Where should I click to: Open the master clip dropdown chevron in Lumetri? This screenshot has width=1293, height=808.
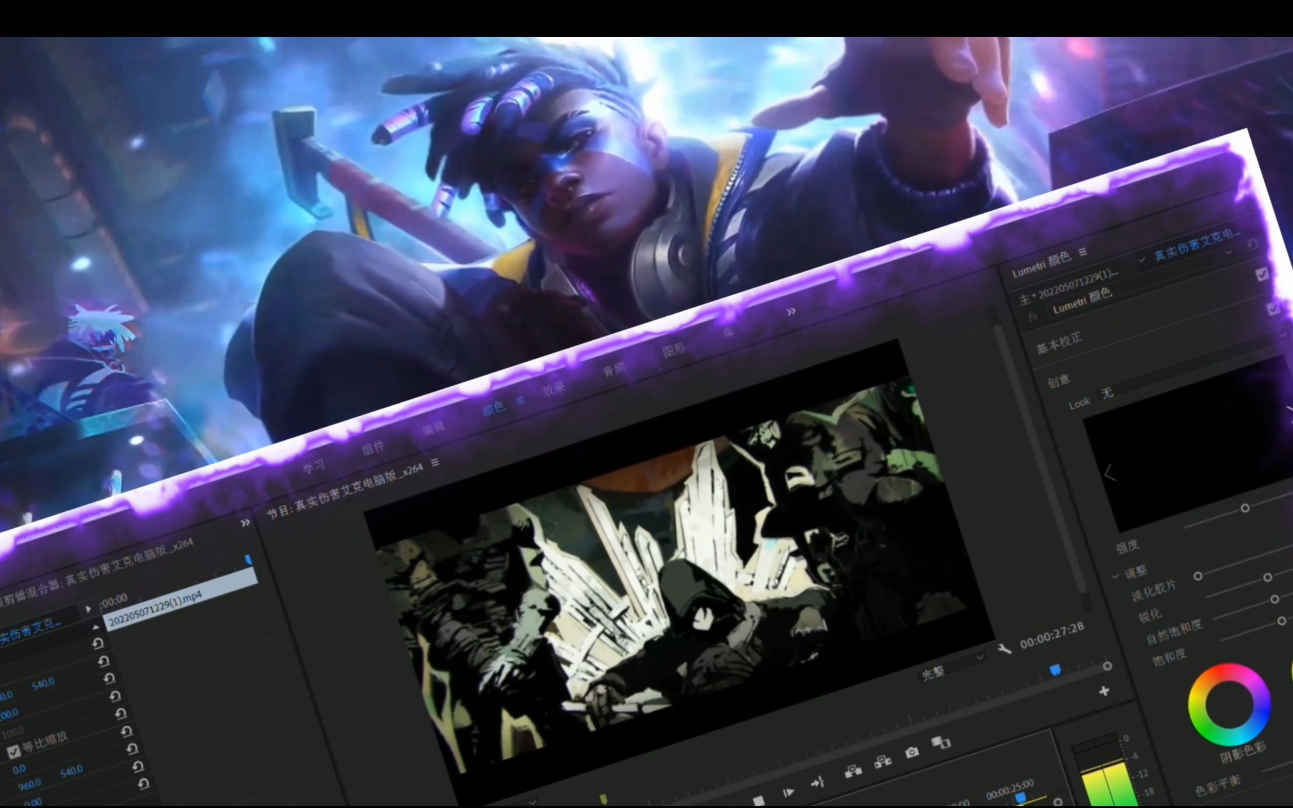click(x=1141, y=259)
